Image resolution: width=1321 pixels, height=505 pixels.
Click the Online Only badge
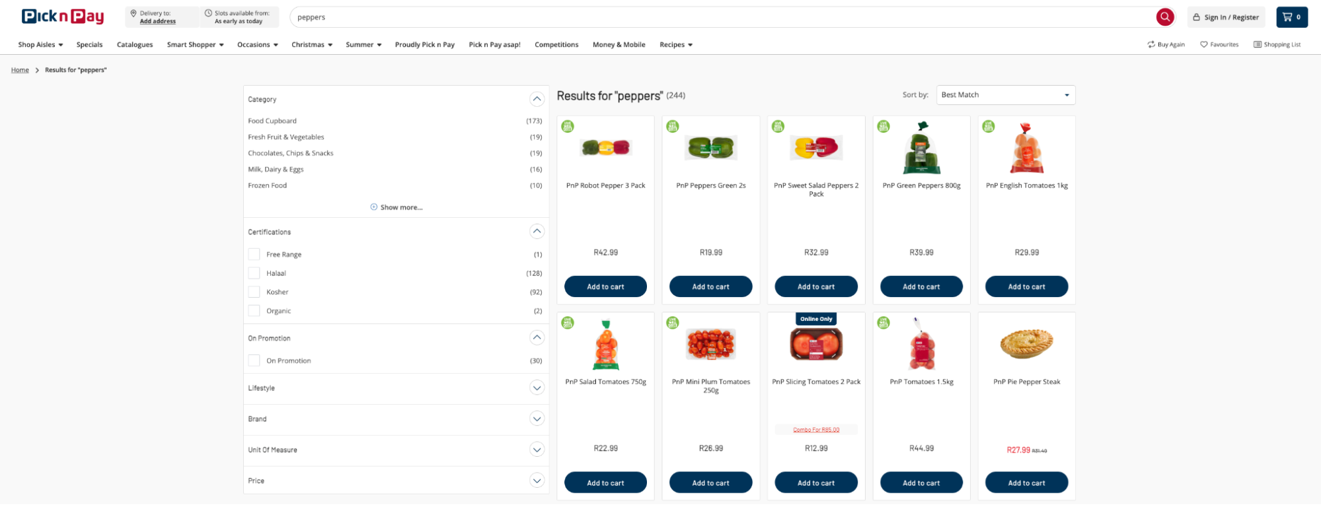click(x=816, y=319)
